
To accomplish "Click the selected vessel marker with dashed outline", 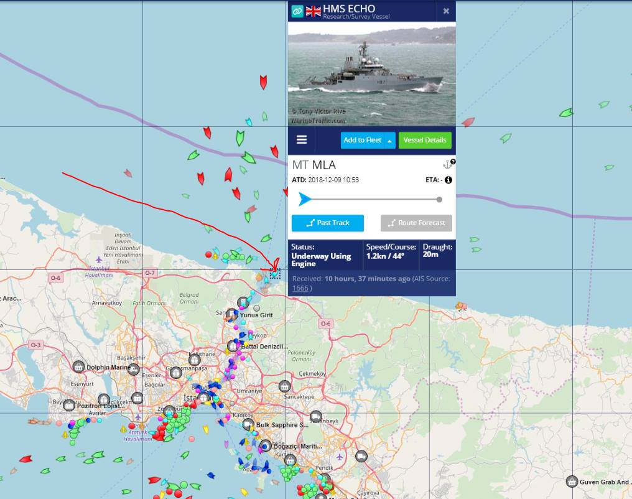I will tap(275, 274).
